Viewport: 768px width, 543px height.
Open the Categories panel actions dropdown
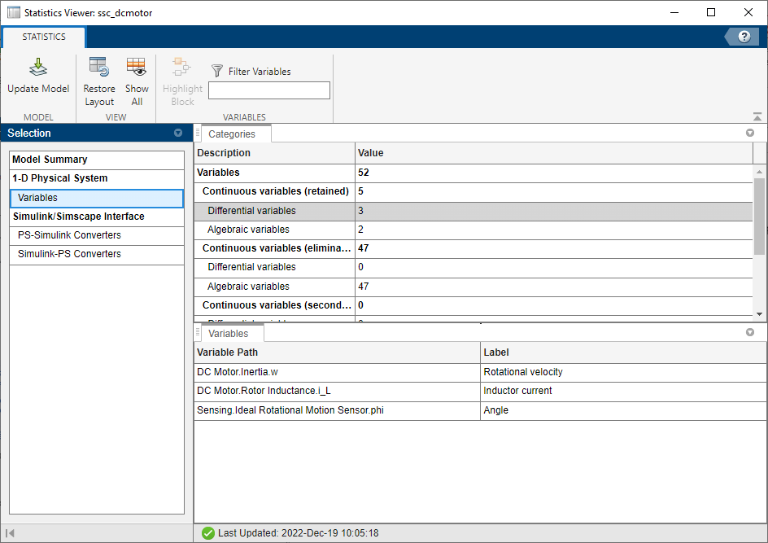point(750,133)
